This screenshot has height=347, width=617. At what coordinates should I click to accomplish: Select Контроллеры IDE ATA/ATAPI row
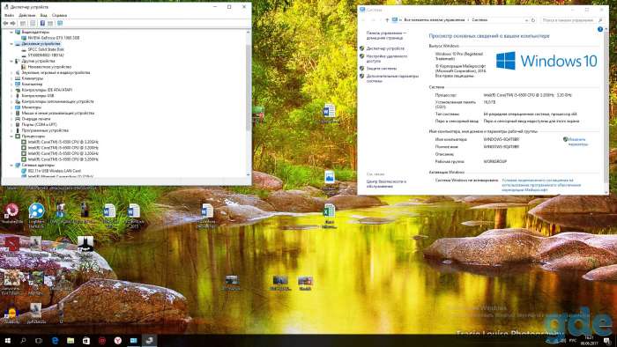(43, 90)
